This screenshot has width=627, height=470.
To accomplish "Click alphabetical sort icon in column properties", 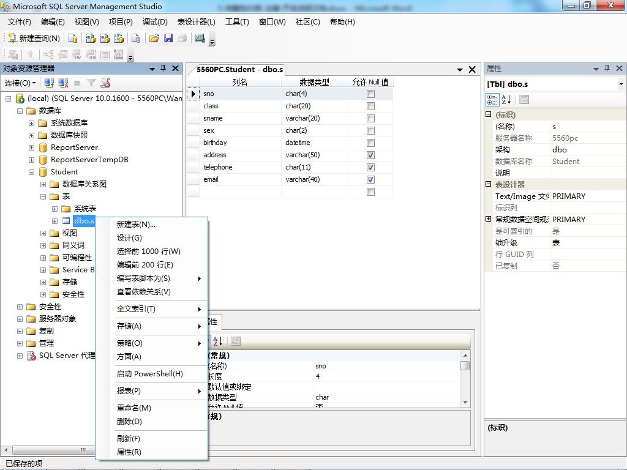I will pyautogui.click(x=217, y=341).
